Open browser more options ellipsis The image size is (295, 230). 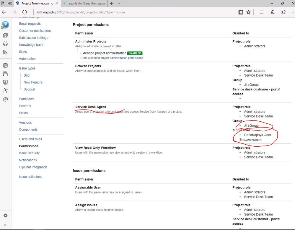pyautogui.click(x=293, y=12)
